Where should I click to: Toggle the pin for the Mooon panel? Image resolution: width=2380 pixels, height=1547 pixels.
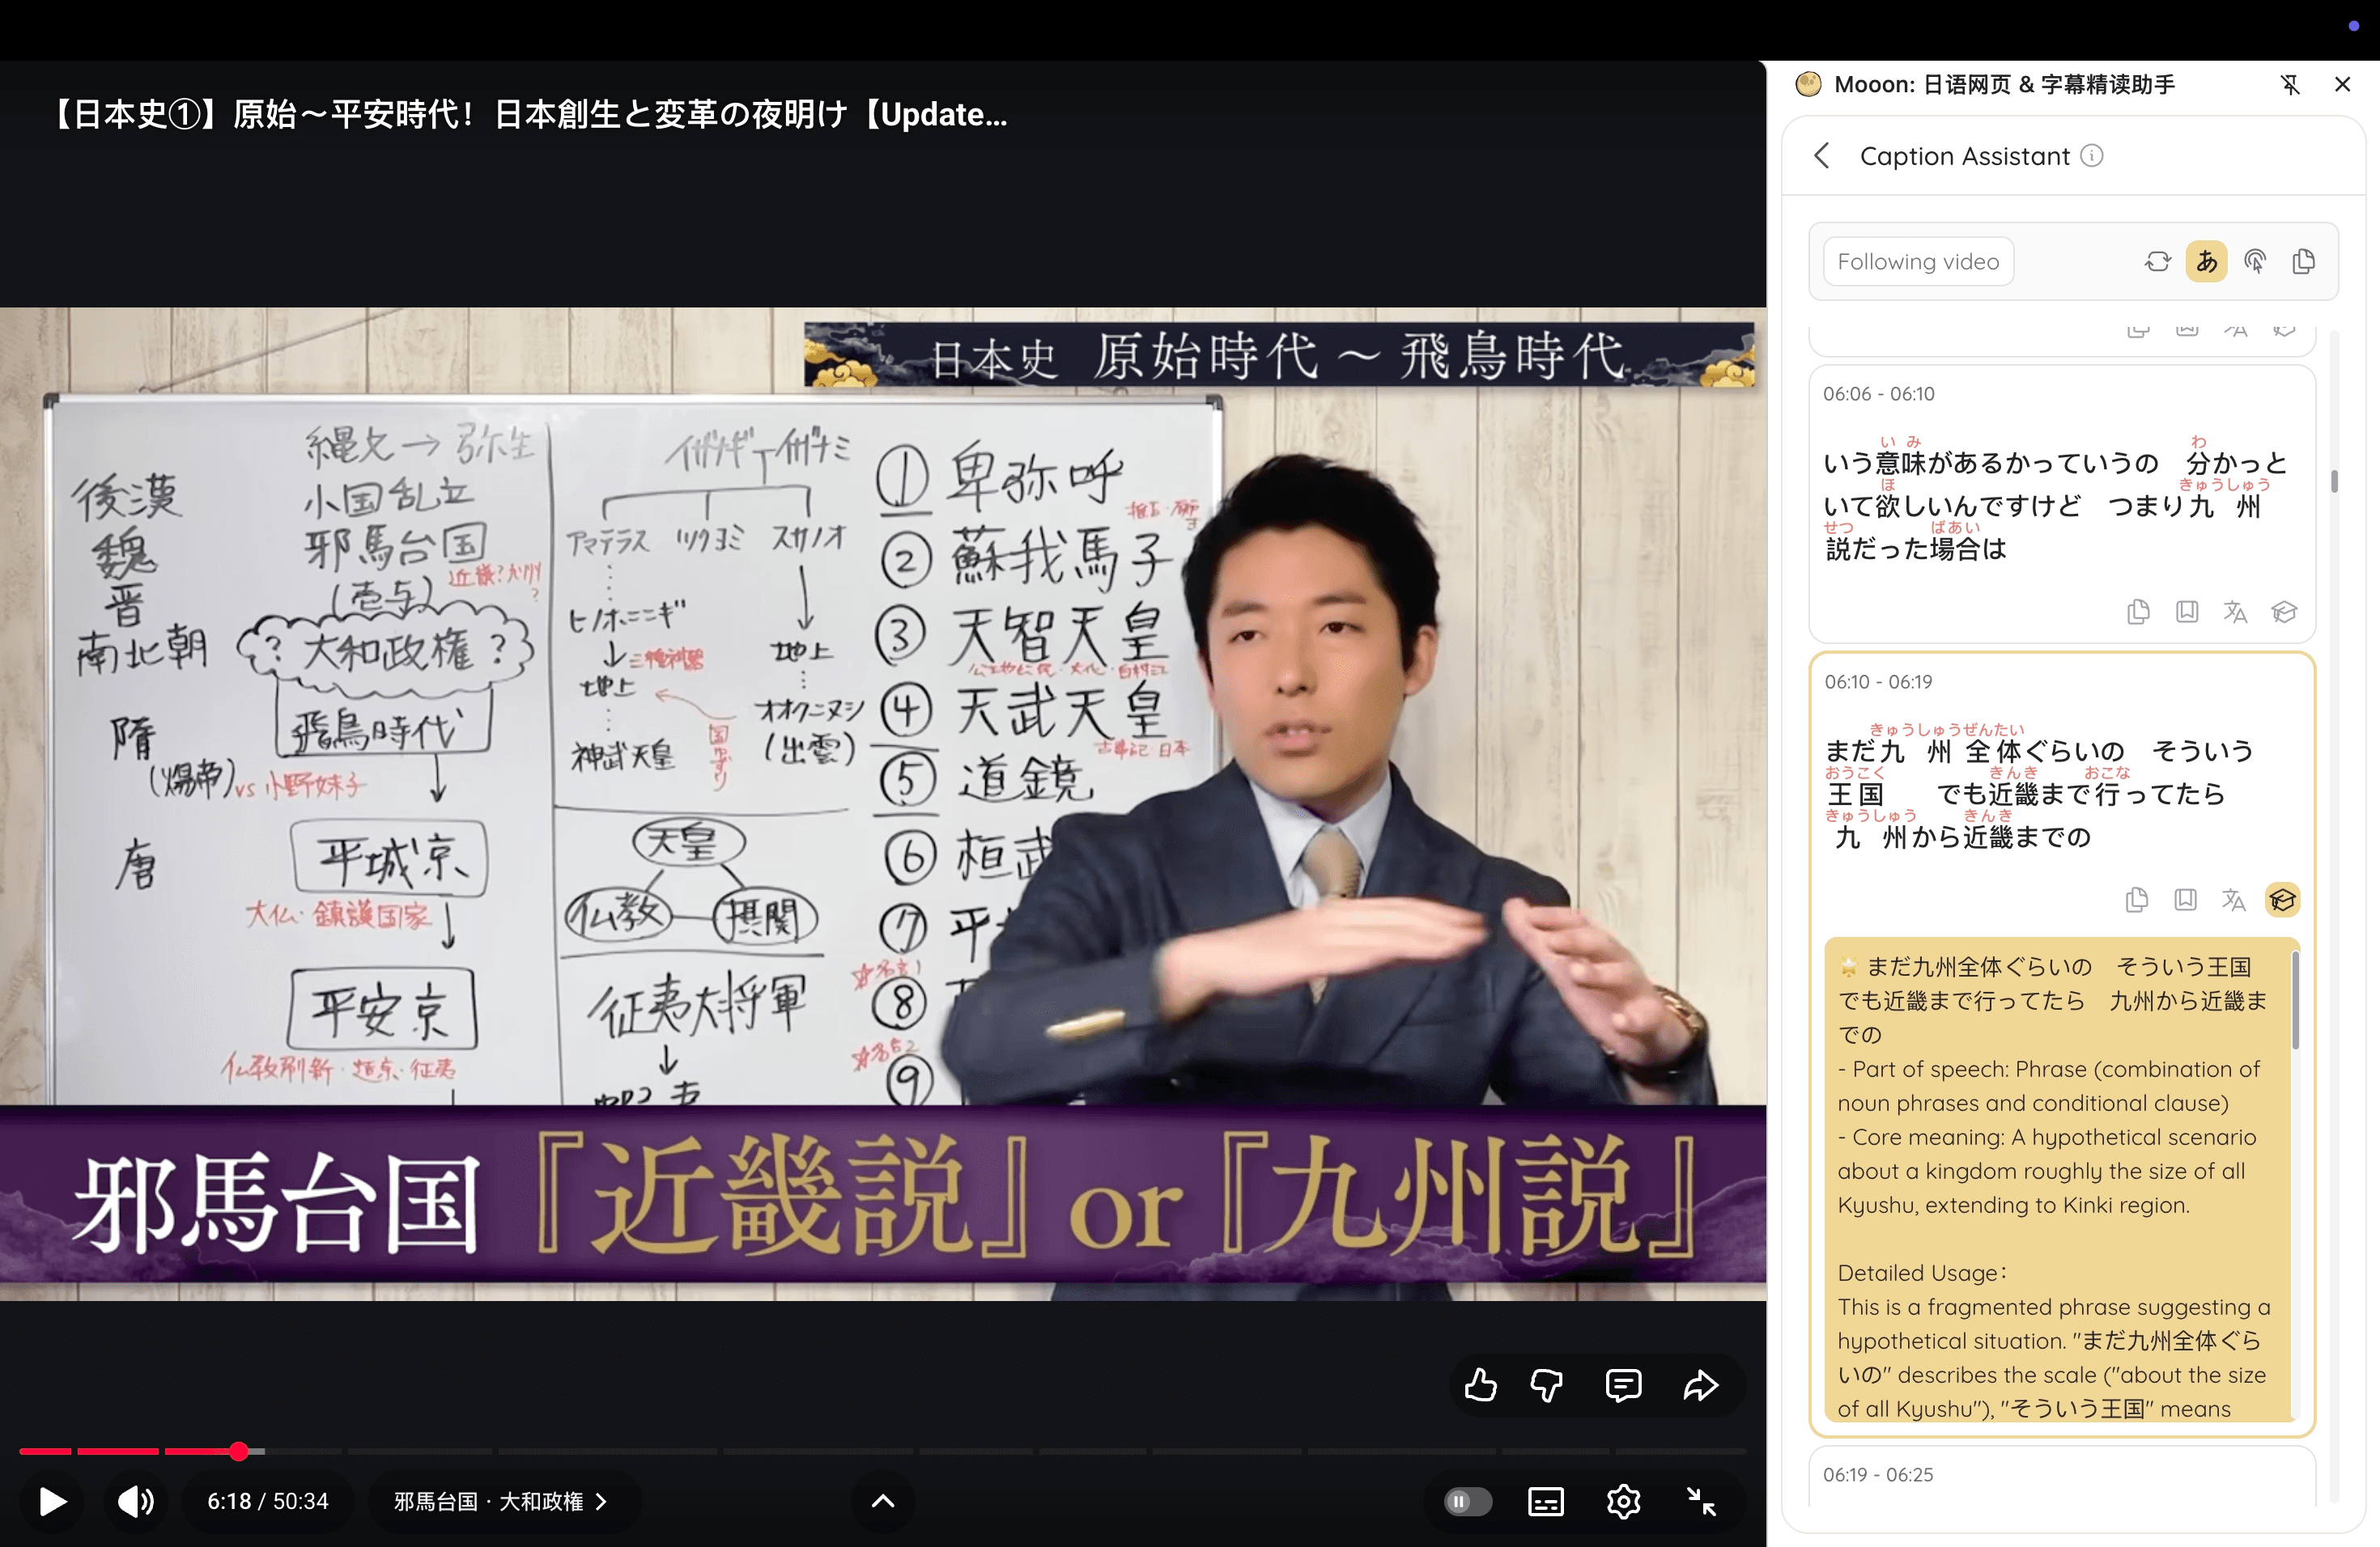(2291, 85)
